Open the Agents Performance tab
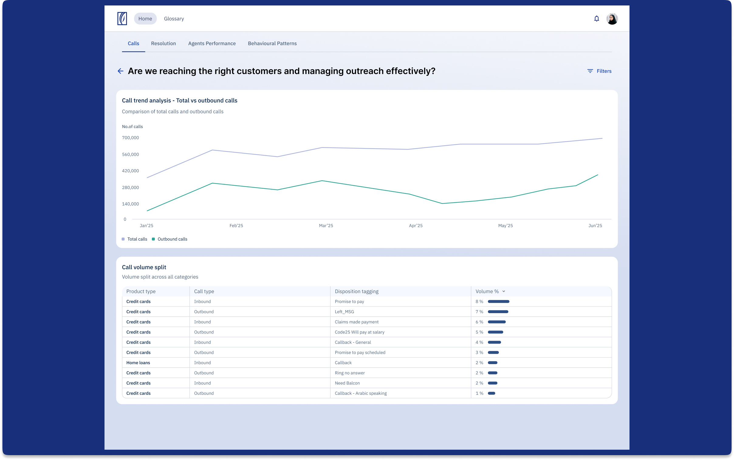Viewport: 734px width, 460px height. (212, 43)
